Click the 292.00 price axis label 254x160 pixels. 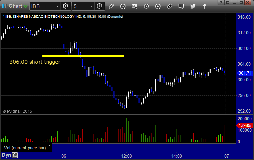click(x=244, y=111)
